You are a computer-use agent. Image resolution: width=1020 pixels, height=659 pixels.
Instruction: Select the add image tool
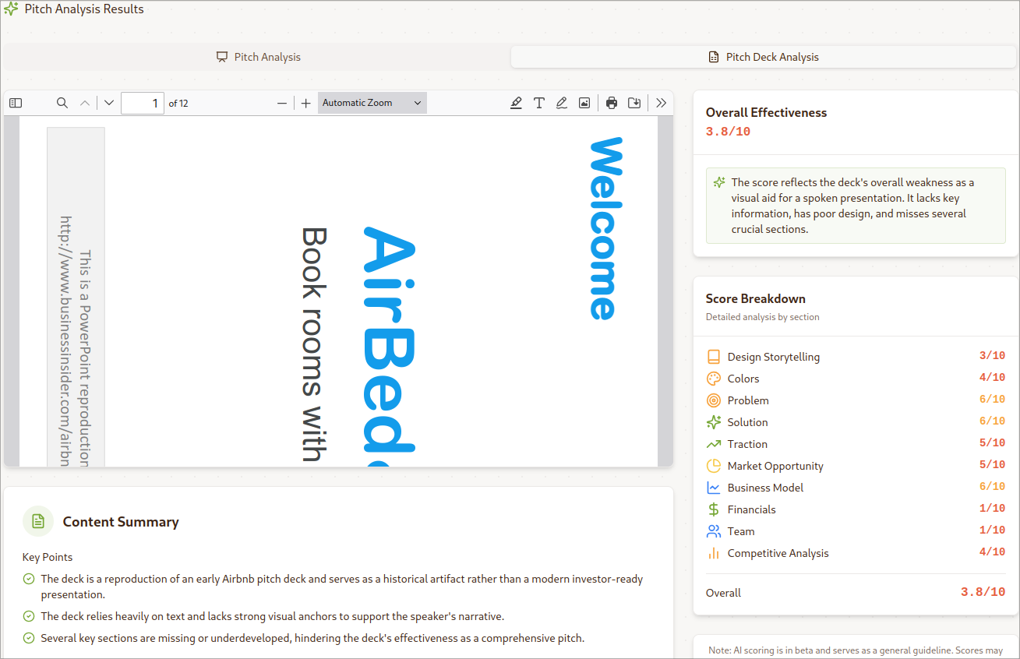click(584, 103)
